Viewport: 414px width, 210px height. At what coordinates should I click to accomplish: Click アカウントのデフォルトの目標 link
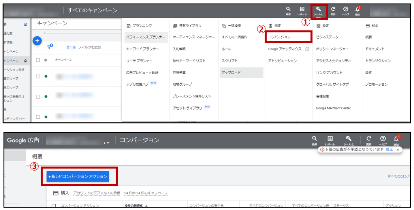97,193
